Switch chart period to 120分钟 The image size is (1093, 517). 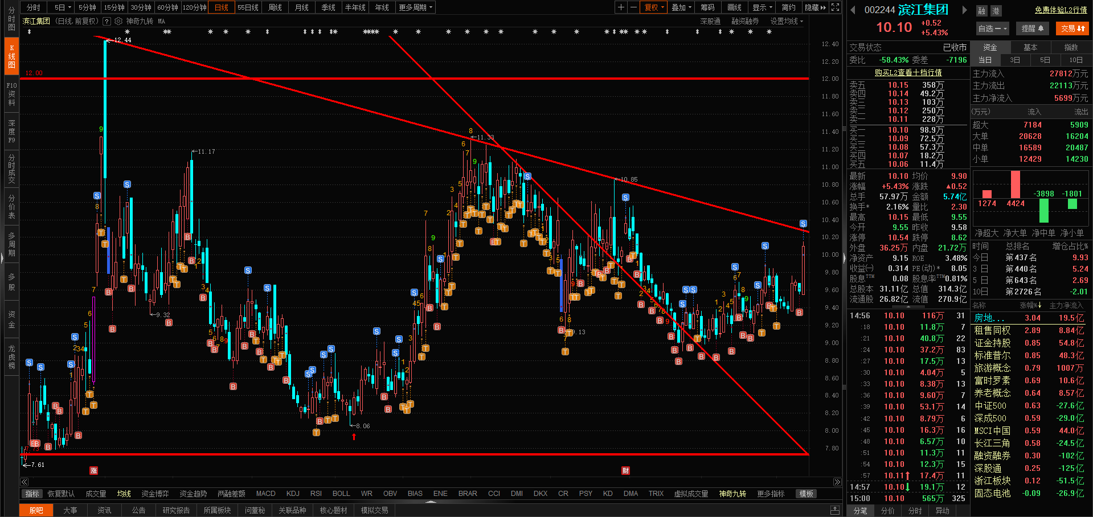194,7
